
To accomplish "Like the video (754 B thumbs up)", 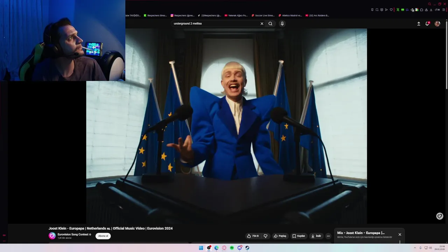I will click(x=253, y=236).
